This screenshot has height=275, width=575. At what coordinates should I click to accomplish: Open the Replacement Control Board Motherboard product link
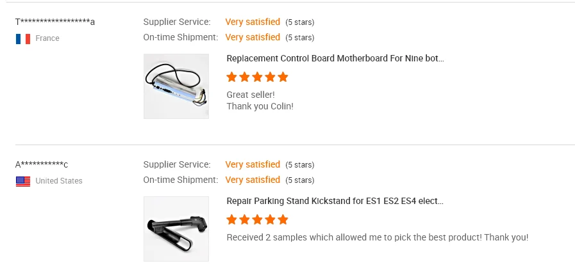click(335, 58)
